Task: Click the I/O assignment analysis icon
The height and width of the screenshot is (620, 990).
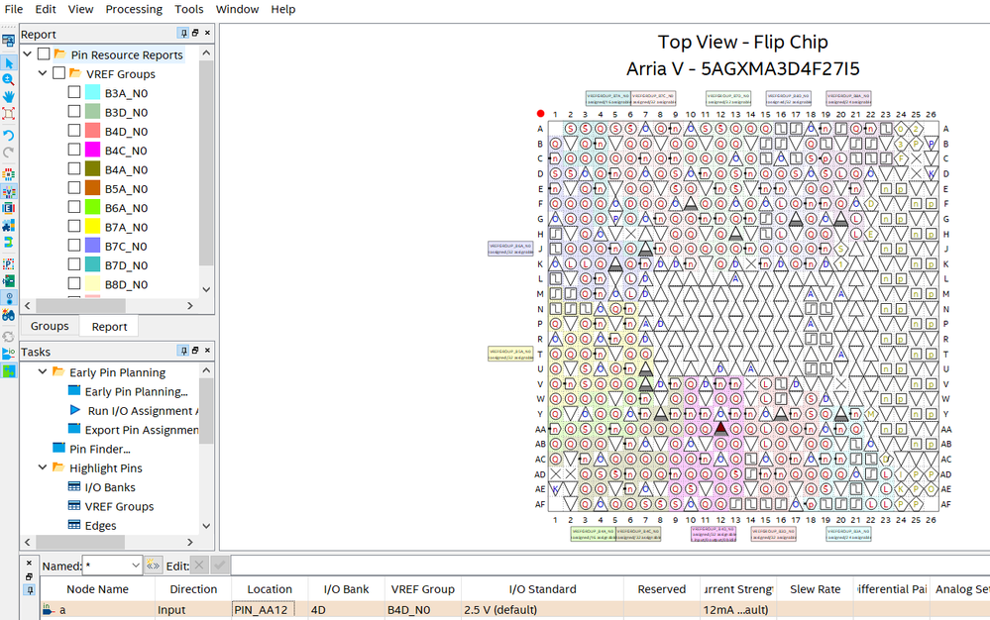Action: click(x=8, y=354)
